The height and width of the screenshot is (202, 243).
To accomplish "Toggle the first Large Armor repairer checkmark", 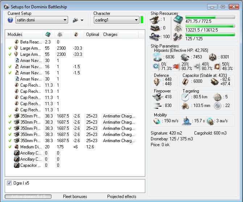I will [10, 48].
